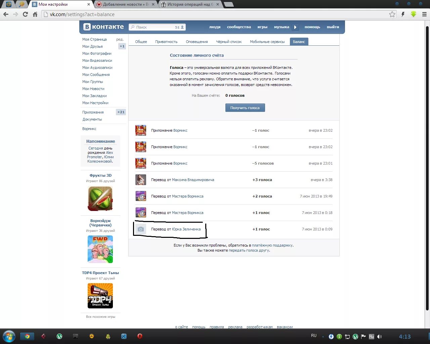
Task: Open a new browser tab
Action: pyautogui.click(x=229, y=4)
